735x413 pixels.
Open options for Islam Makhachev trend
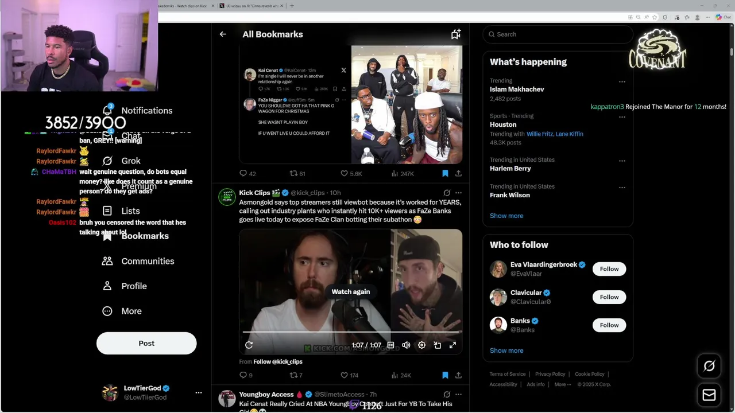(x=622, y=81)
